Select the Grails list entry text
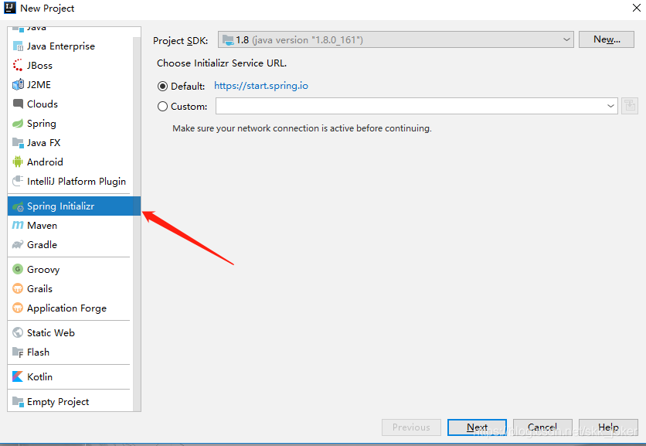The image size is (646, 446). point(39,288)
